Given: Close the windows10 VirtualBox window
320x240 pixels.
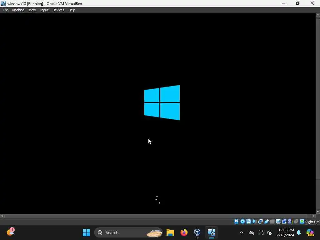Looking at the screenshot, I should (x=312, y=3).
